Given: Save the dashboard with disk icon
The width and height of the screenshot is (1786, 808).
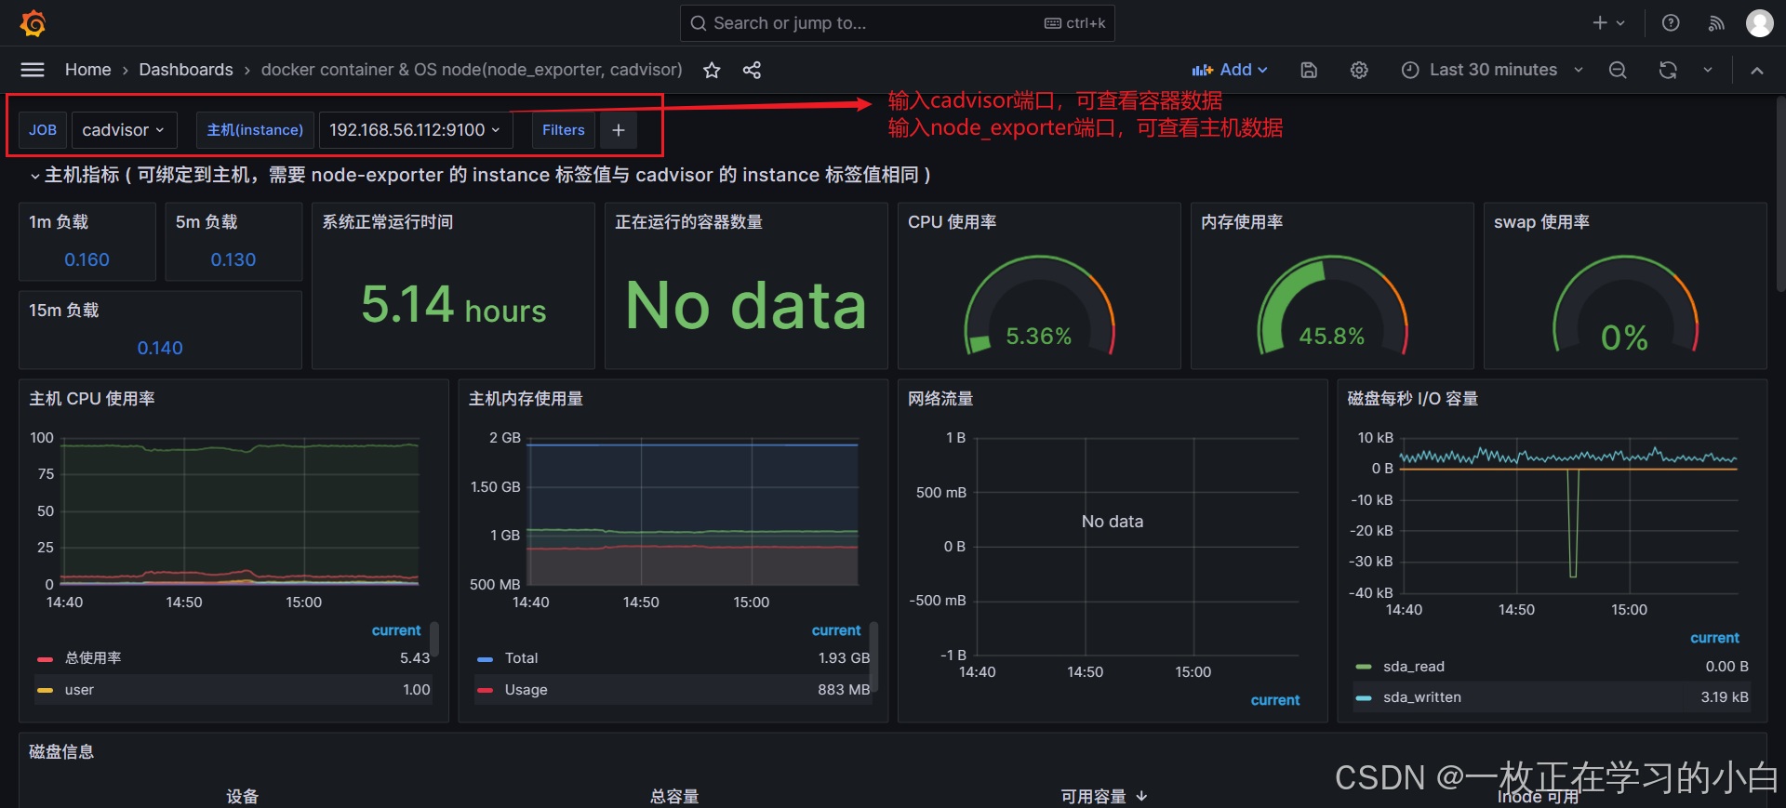Looking at the screenshot, I should pos(1309,70).
